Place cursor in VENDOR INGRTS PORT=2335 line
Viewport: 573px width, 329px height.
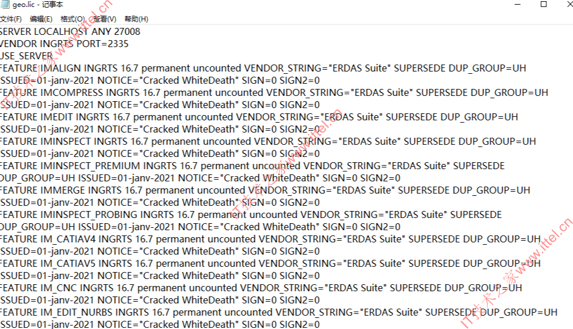(64, 44)
